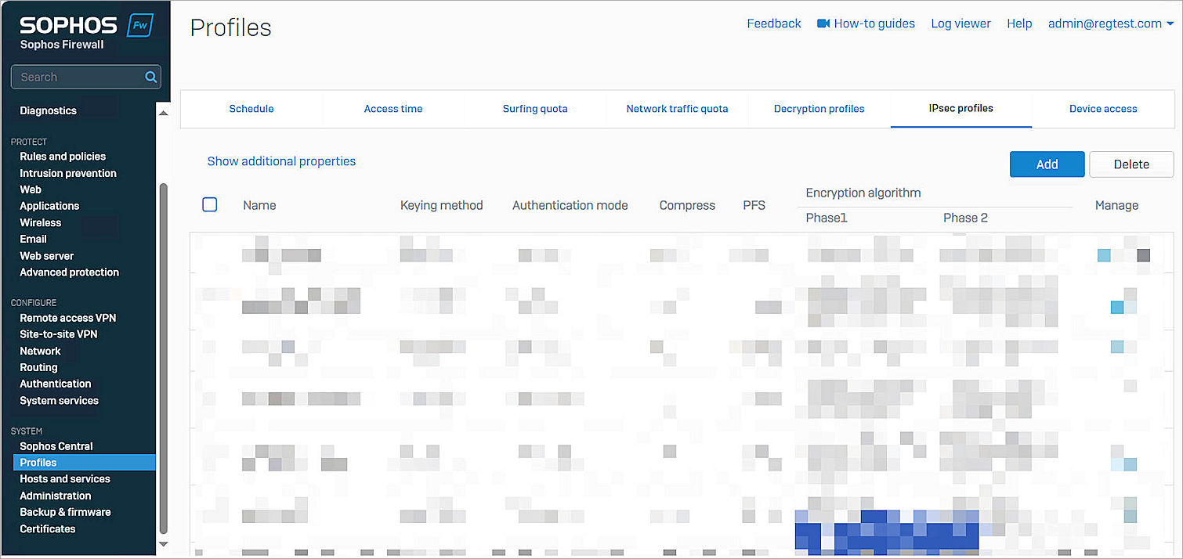Click the Authentication mode column header
1183x559 pixels.
pos(570,205)
